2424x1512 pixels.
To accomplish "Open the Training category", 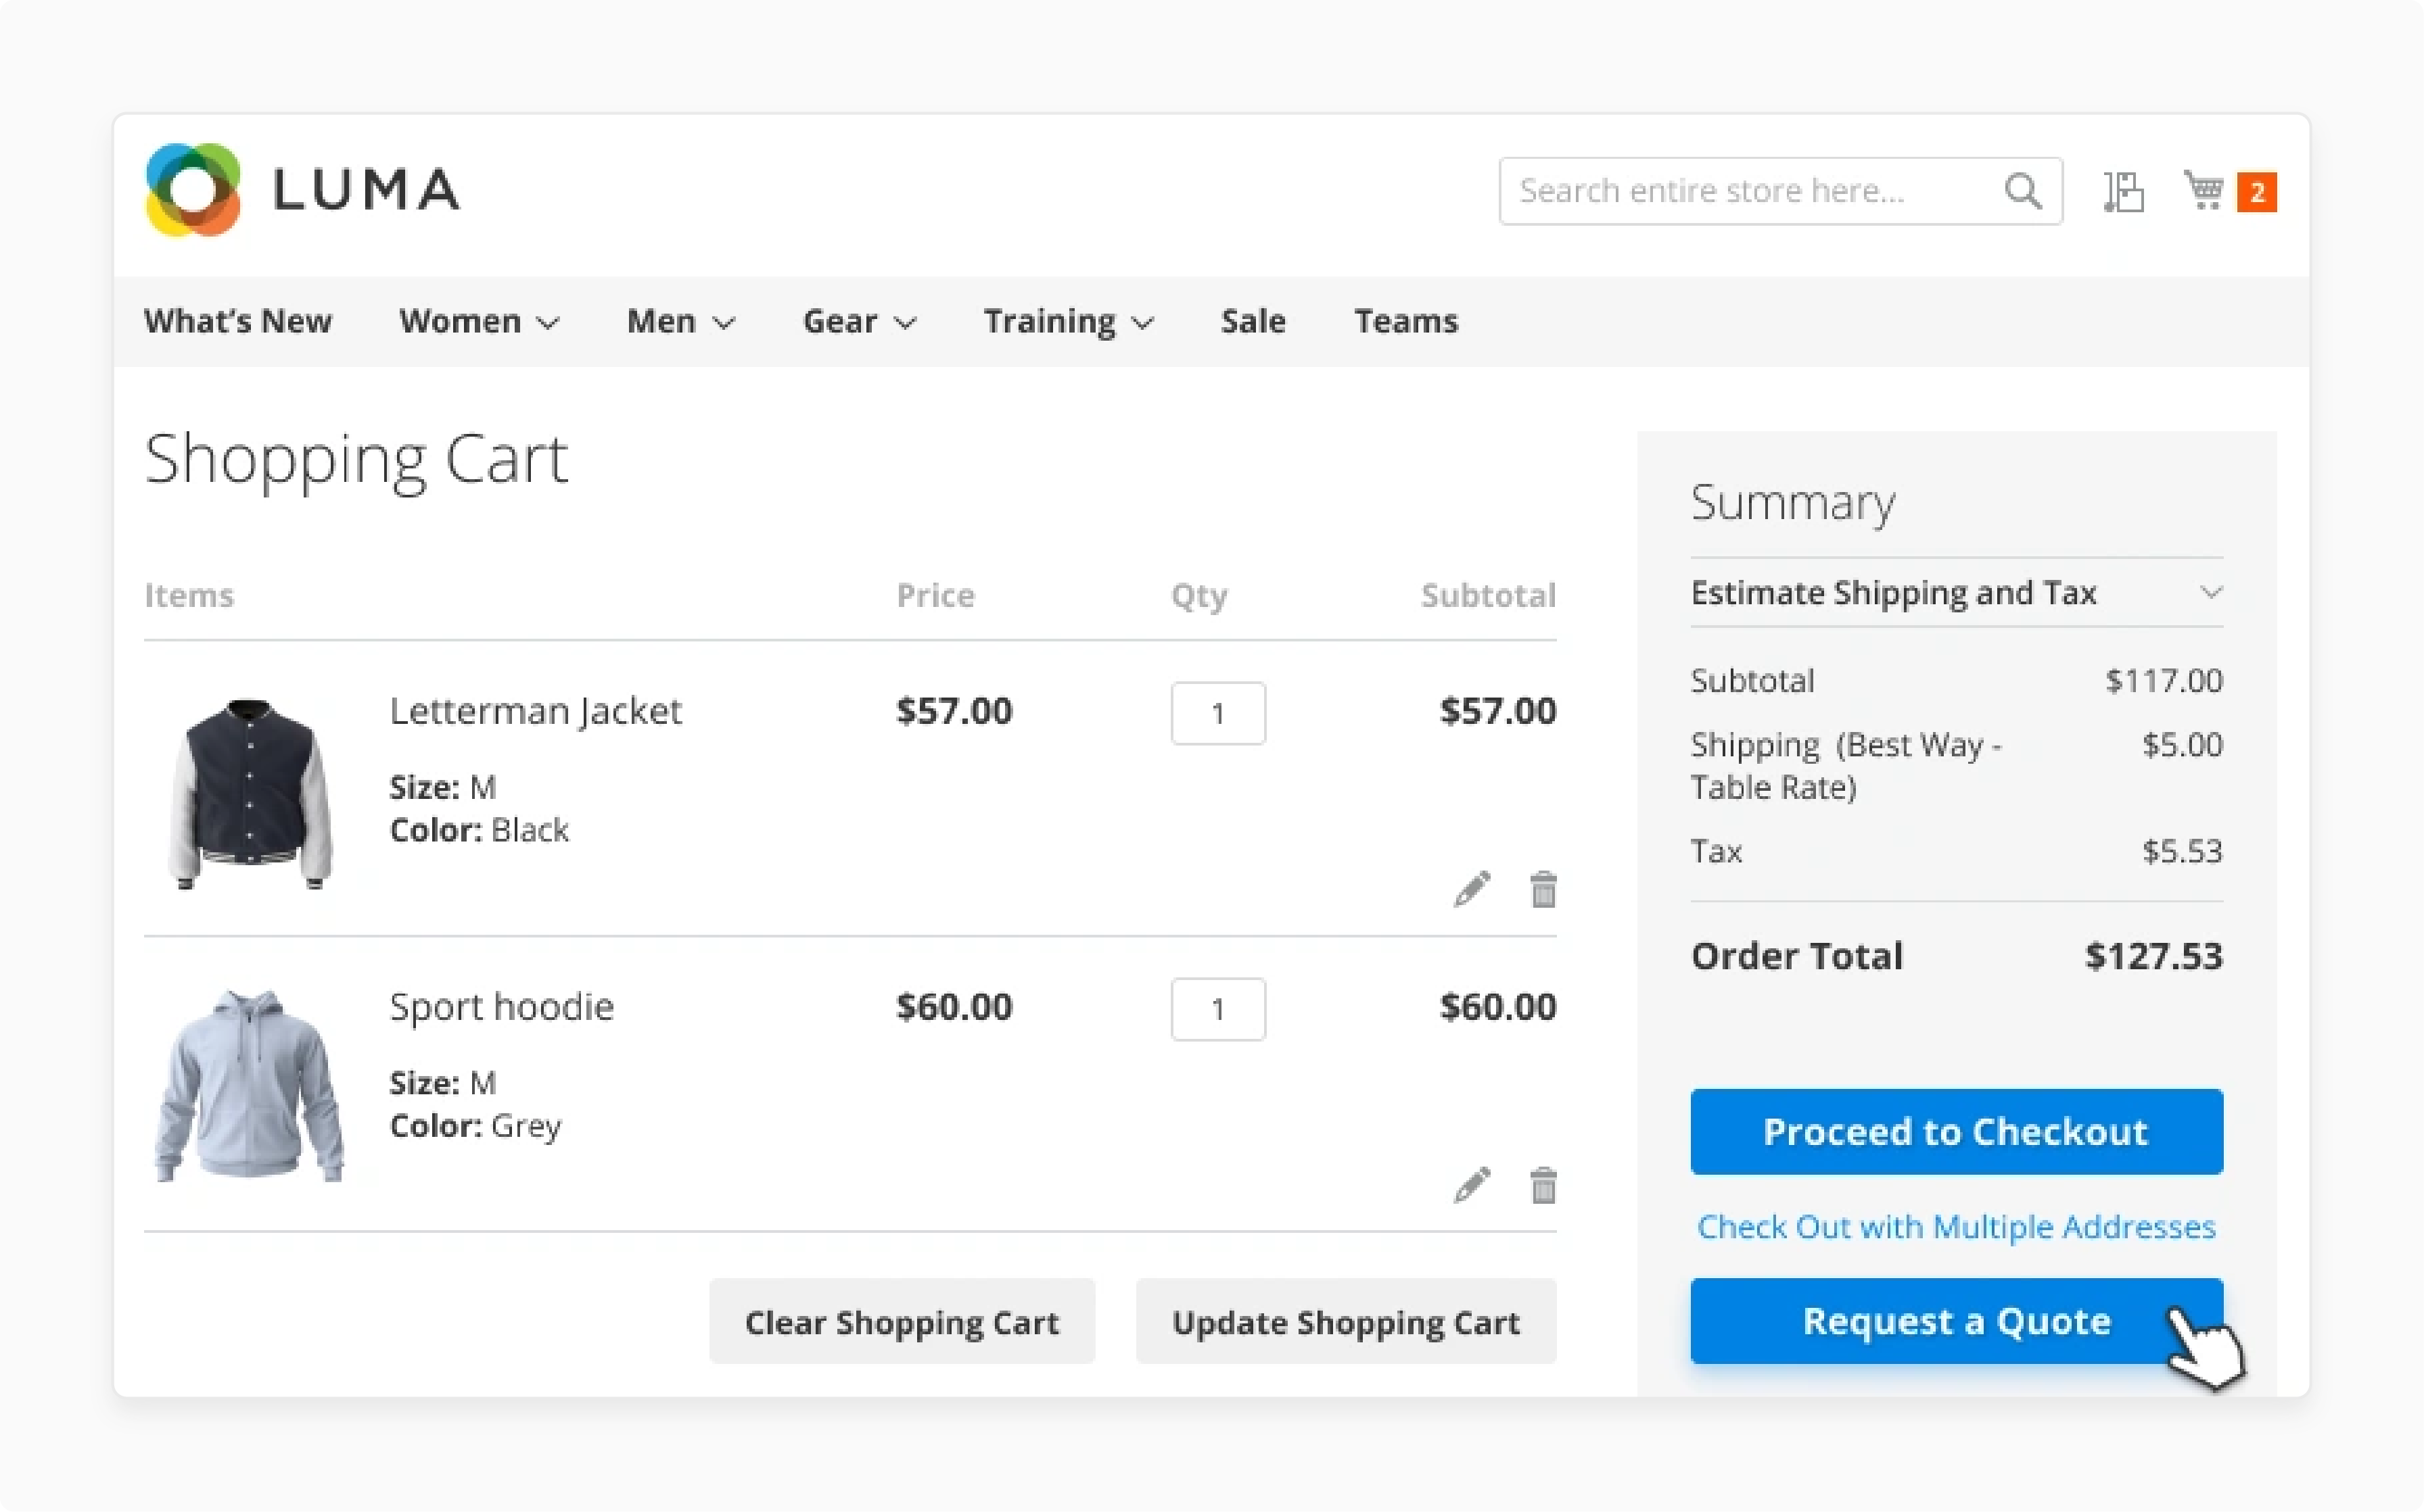I will click(x=1048, y=321).
